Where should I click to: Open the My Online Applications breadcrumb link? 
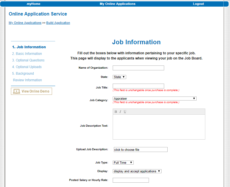tap(25, 23)
